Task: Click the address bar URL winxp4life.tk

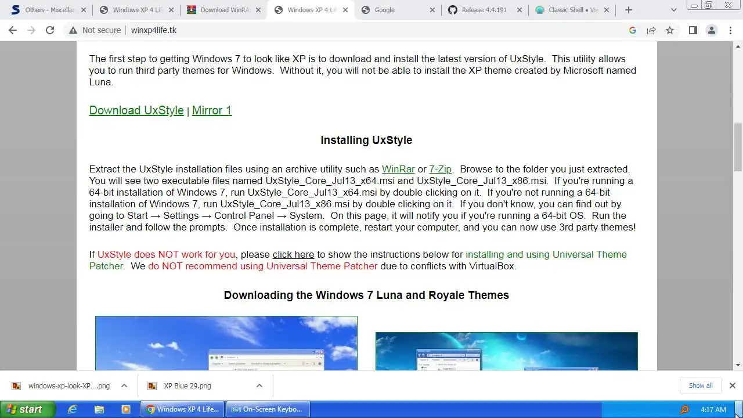Action: (x=153, y=30)
